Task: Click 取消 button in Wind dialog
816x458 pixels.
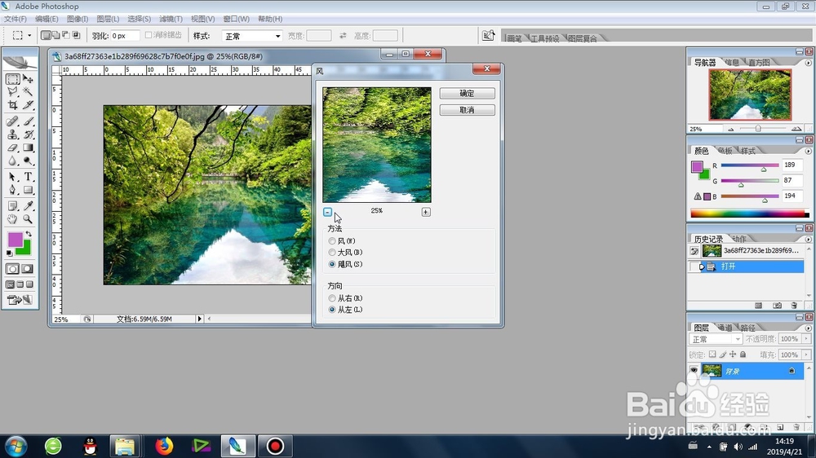Action: 467,110
